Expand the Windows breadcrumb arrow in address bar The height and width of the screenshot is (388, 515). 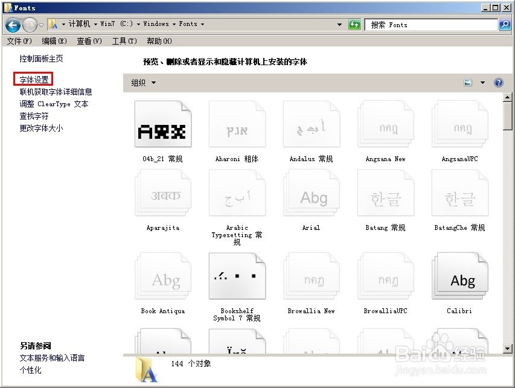pos(173,24)
